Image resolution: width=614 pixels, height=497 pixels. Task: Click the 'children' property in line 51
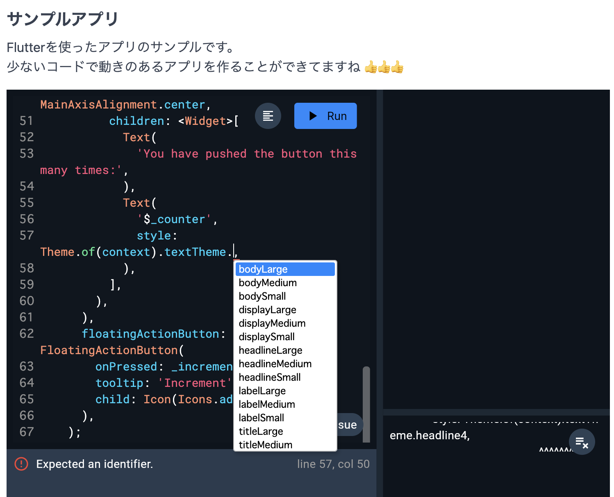point(136,121)
